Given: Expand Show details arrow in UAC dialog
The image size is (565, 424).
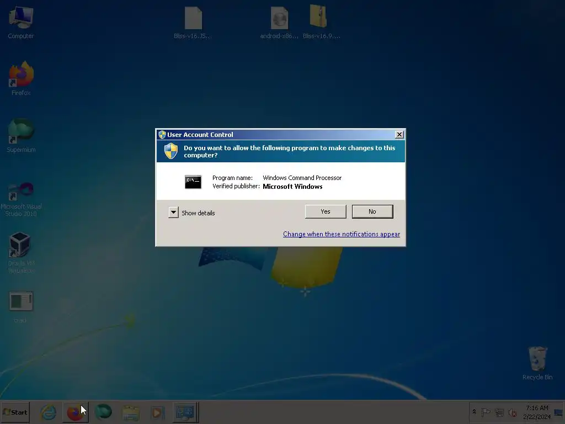Looking at the screenshot, I should point(173,213).
